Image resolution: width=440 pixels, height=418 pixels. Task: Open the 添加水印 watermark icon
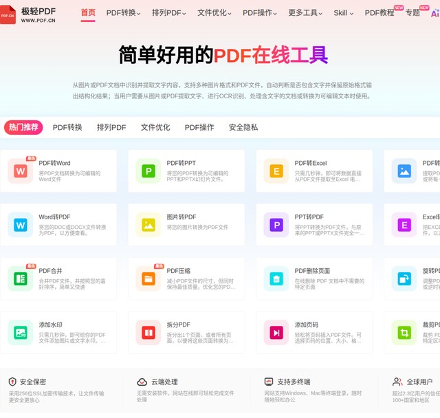[x=21, y=333]
